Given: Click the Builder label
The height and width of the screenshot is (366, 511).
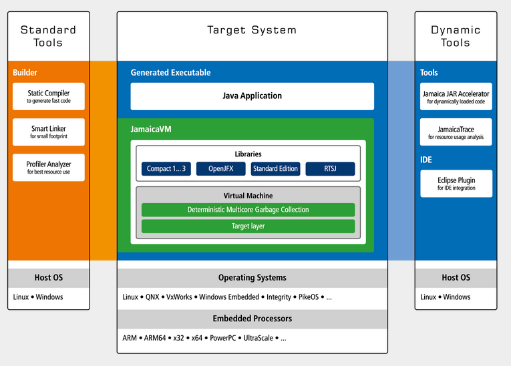Looking at the screenshot, I should tap(25, 72).
